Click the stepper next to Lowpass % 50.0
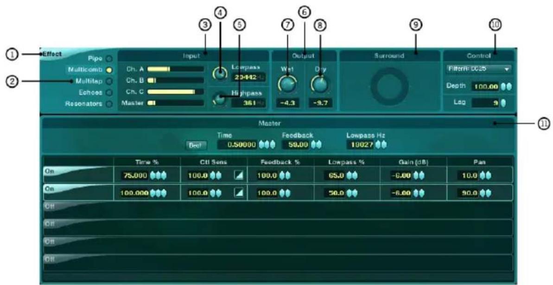Screen dimensions: 553x285 [352, 193]
